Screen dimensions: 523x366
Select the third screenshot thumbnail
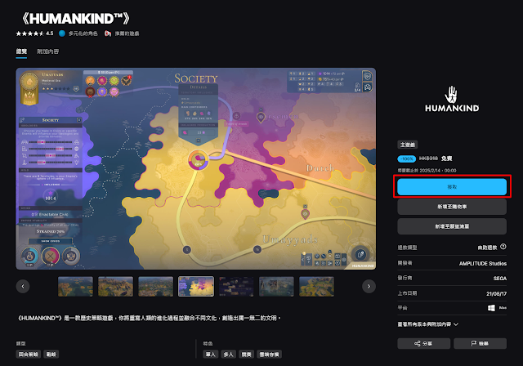pos(156,286)
